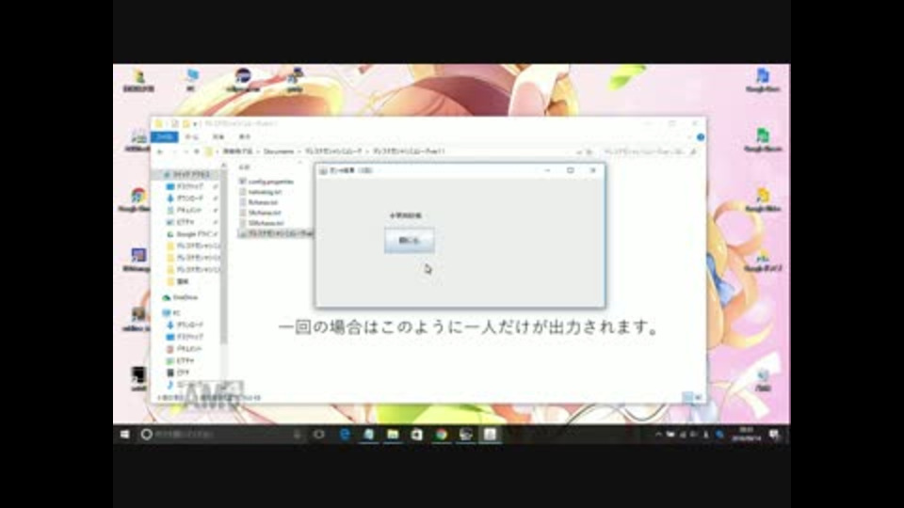Sort files by the 名前 column header

pyautogui.click(x=245, y=167)
